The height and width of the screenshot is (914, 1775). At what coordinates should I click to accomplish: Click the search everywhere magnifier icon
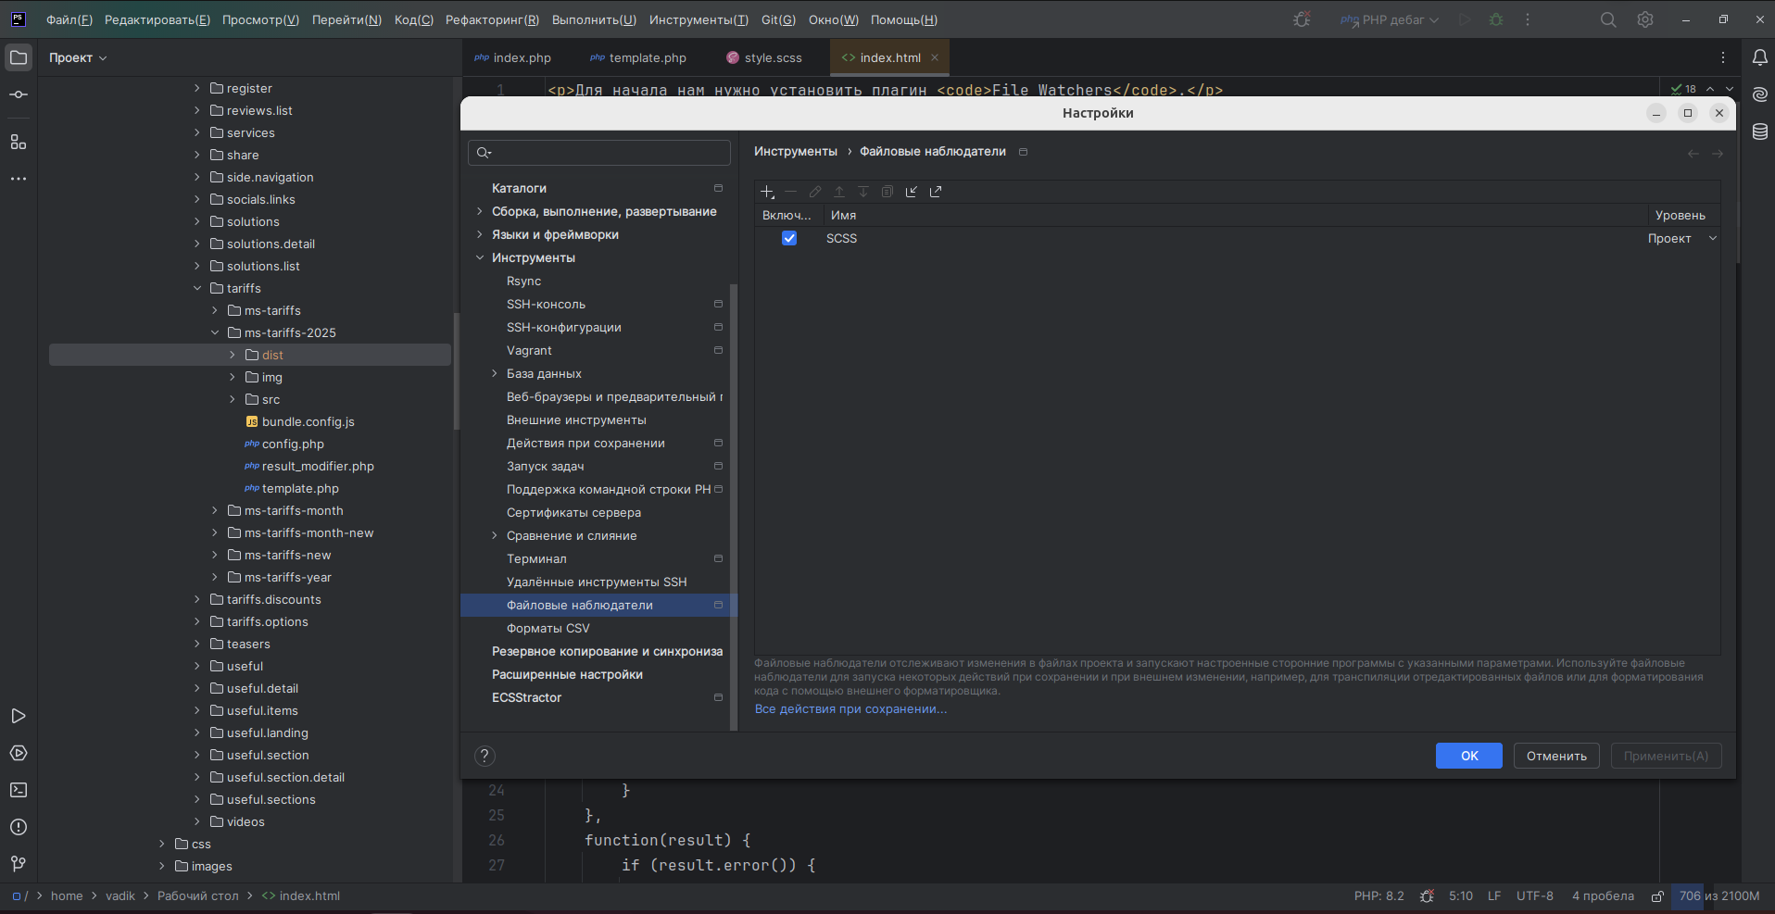pos(1608,19)
